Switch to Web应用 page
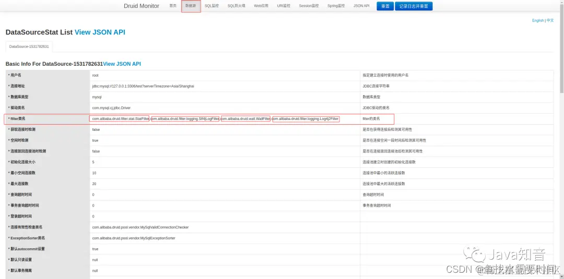This screenshot has width=564, height=279. tap(261, 6)
